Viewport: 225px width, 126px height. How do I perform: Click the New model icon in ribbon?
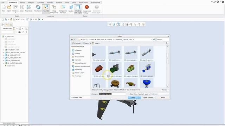tap(4, 7)
